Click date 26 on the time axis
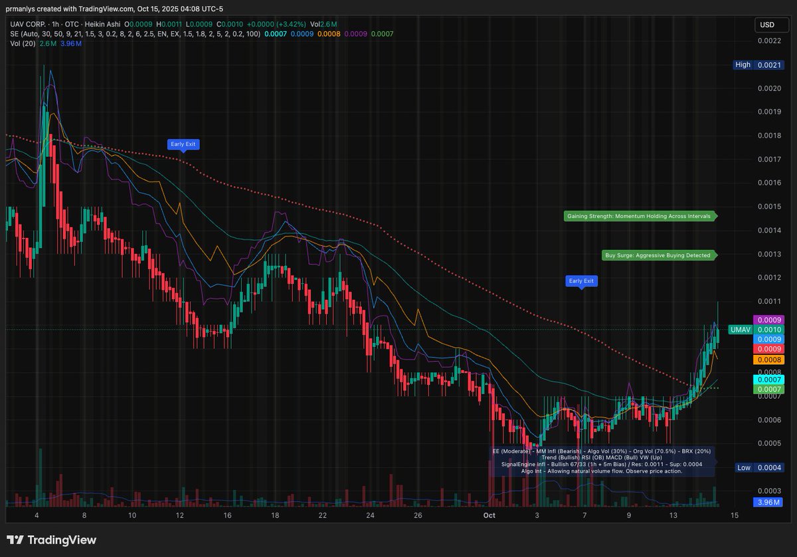The image size is (797, 557). [418, 515]
